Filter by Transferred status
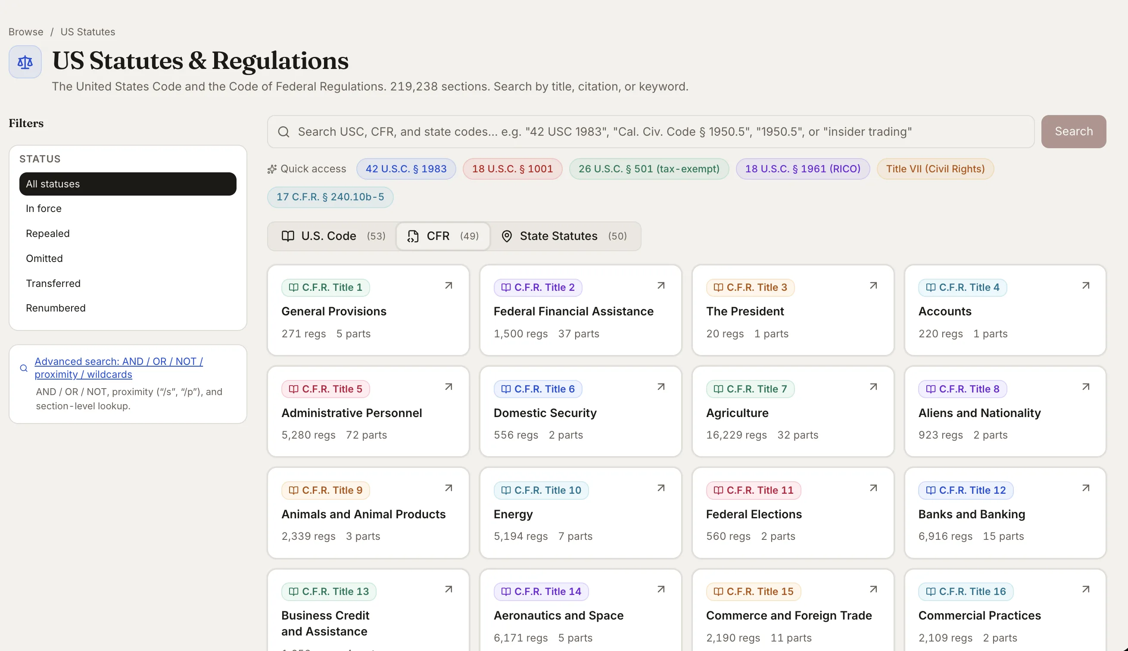 pos(128,283)
